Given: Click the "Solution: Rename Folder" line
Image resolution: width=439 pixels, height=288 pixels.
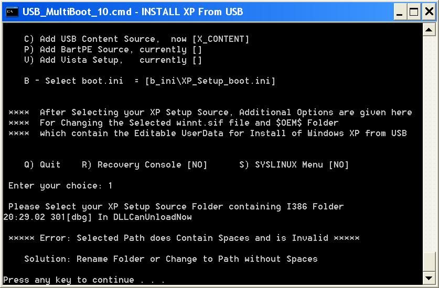Looking at the screenshot, I should coord(171,259).
